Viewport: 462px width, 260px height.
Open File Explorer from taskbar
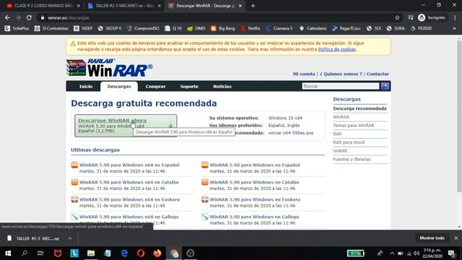[x=91, y=253]
